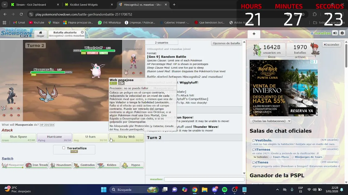Click the Masquerain switch slot
Image resolution: width=348 pixels, height=195 pixels.
[x=13, y=165]
